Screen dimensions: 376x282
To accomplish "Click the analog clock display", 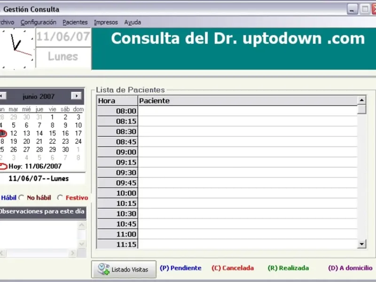I will [x=17, y=49].
